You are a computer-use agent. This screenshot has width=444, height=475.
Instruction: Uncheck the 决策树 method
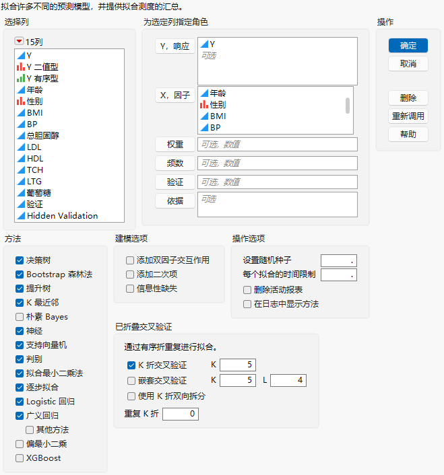coord(20,260)
